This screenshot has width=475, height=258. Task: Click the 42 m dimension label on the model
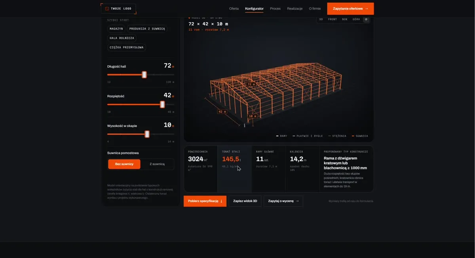pos(222,112)
